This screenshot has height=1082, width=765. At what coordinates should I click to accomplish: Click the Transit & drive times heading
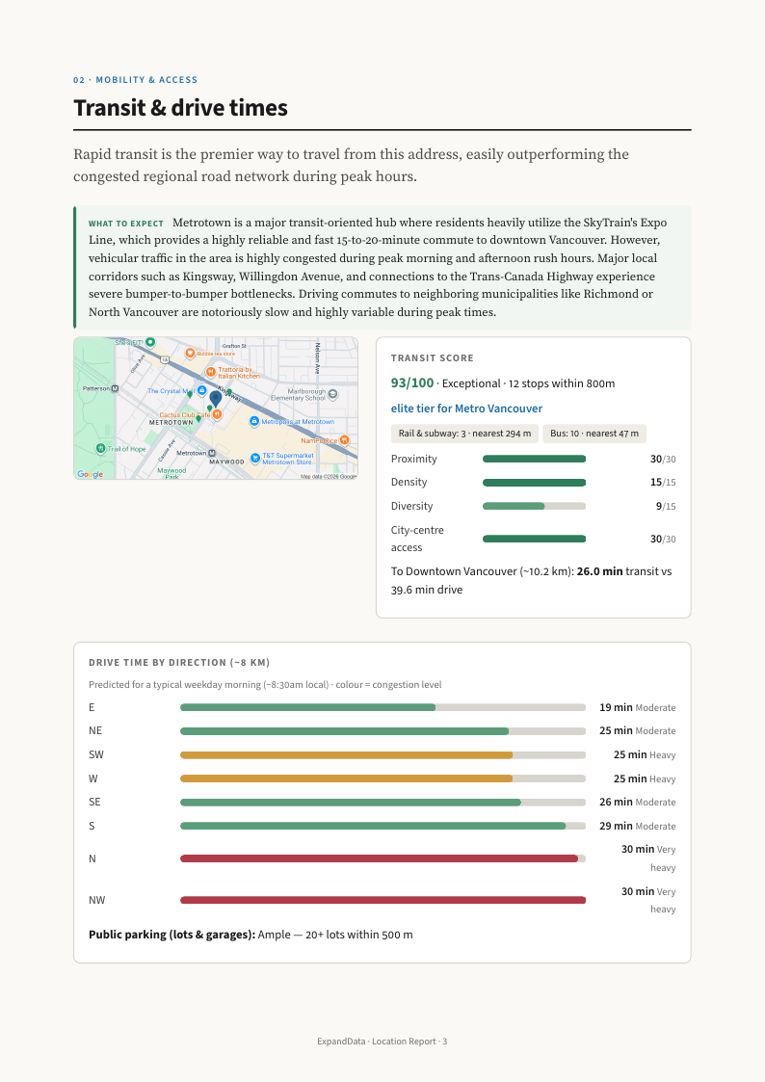[181, 108]
